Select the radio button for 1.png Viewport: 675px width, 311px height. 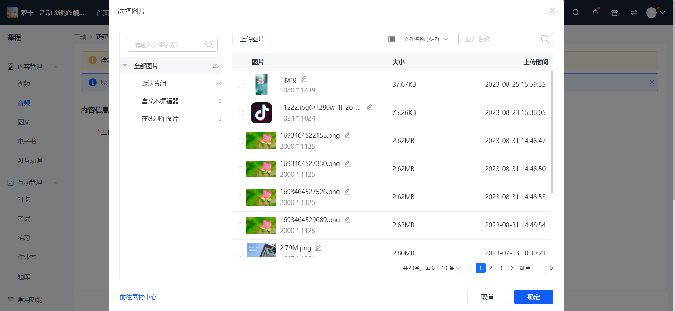pyautogui.click(x=241, y=85)
